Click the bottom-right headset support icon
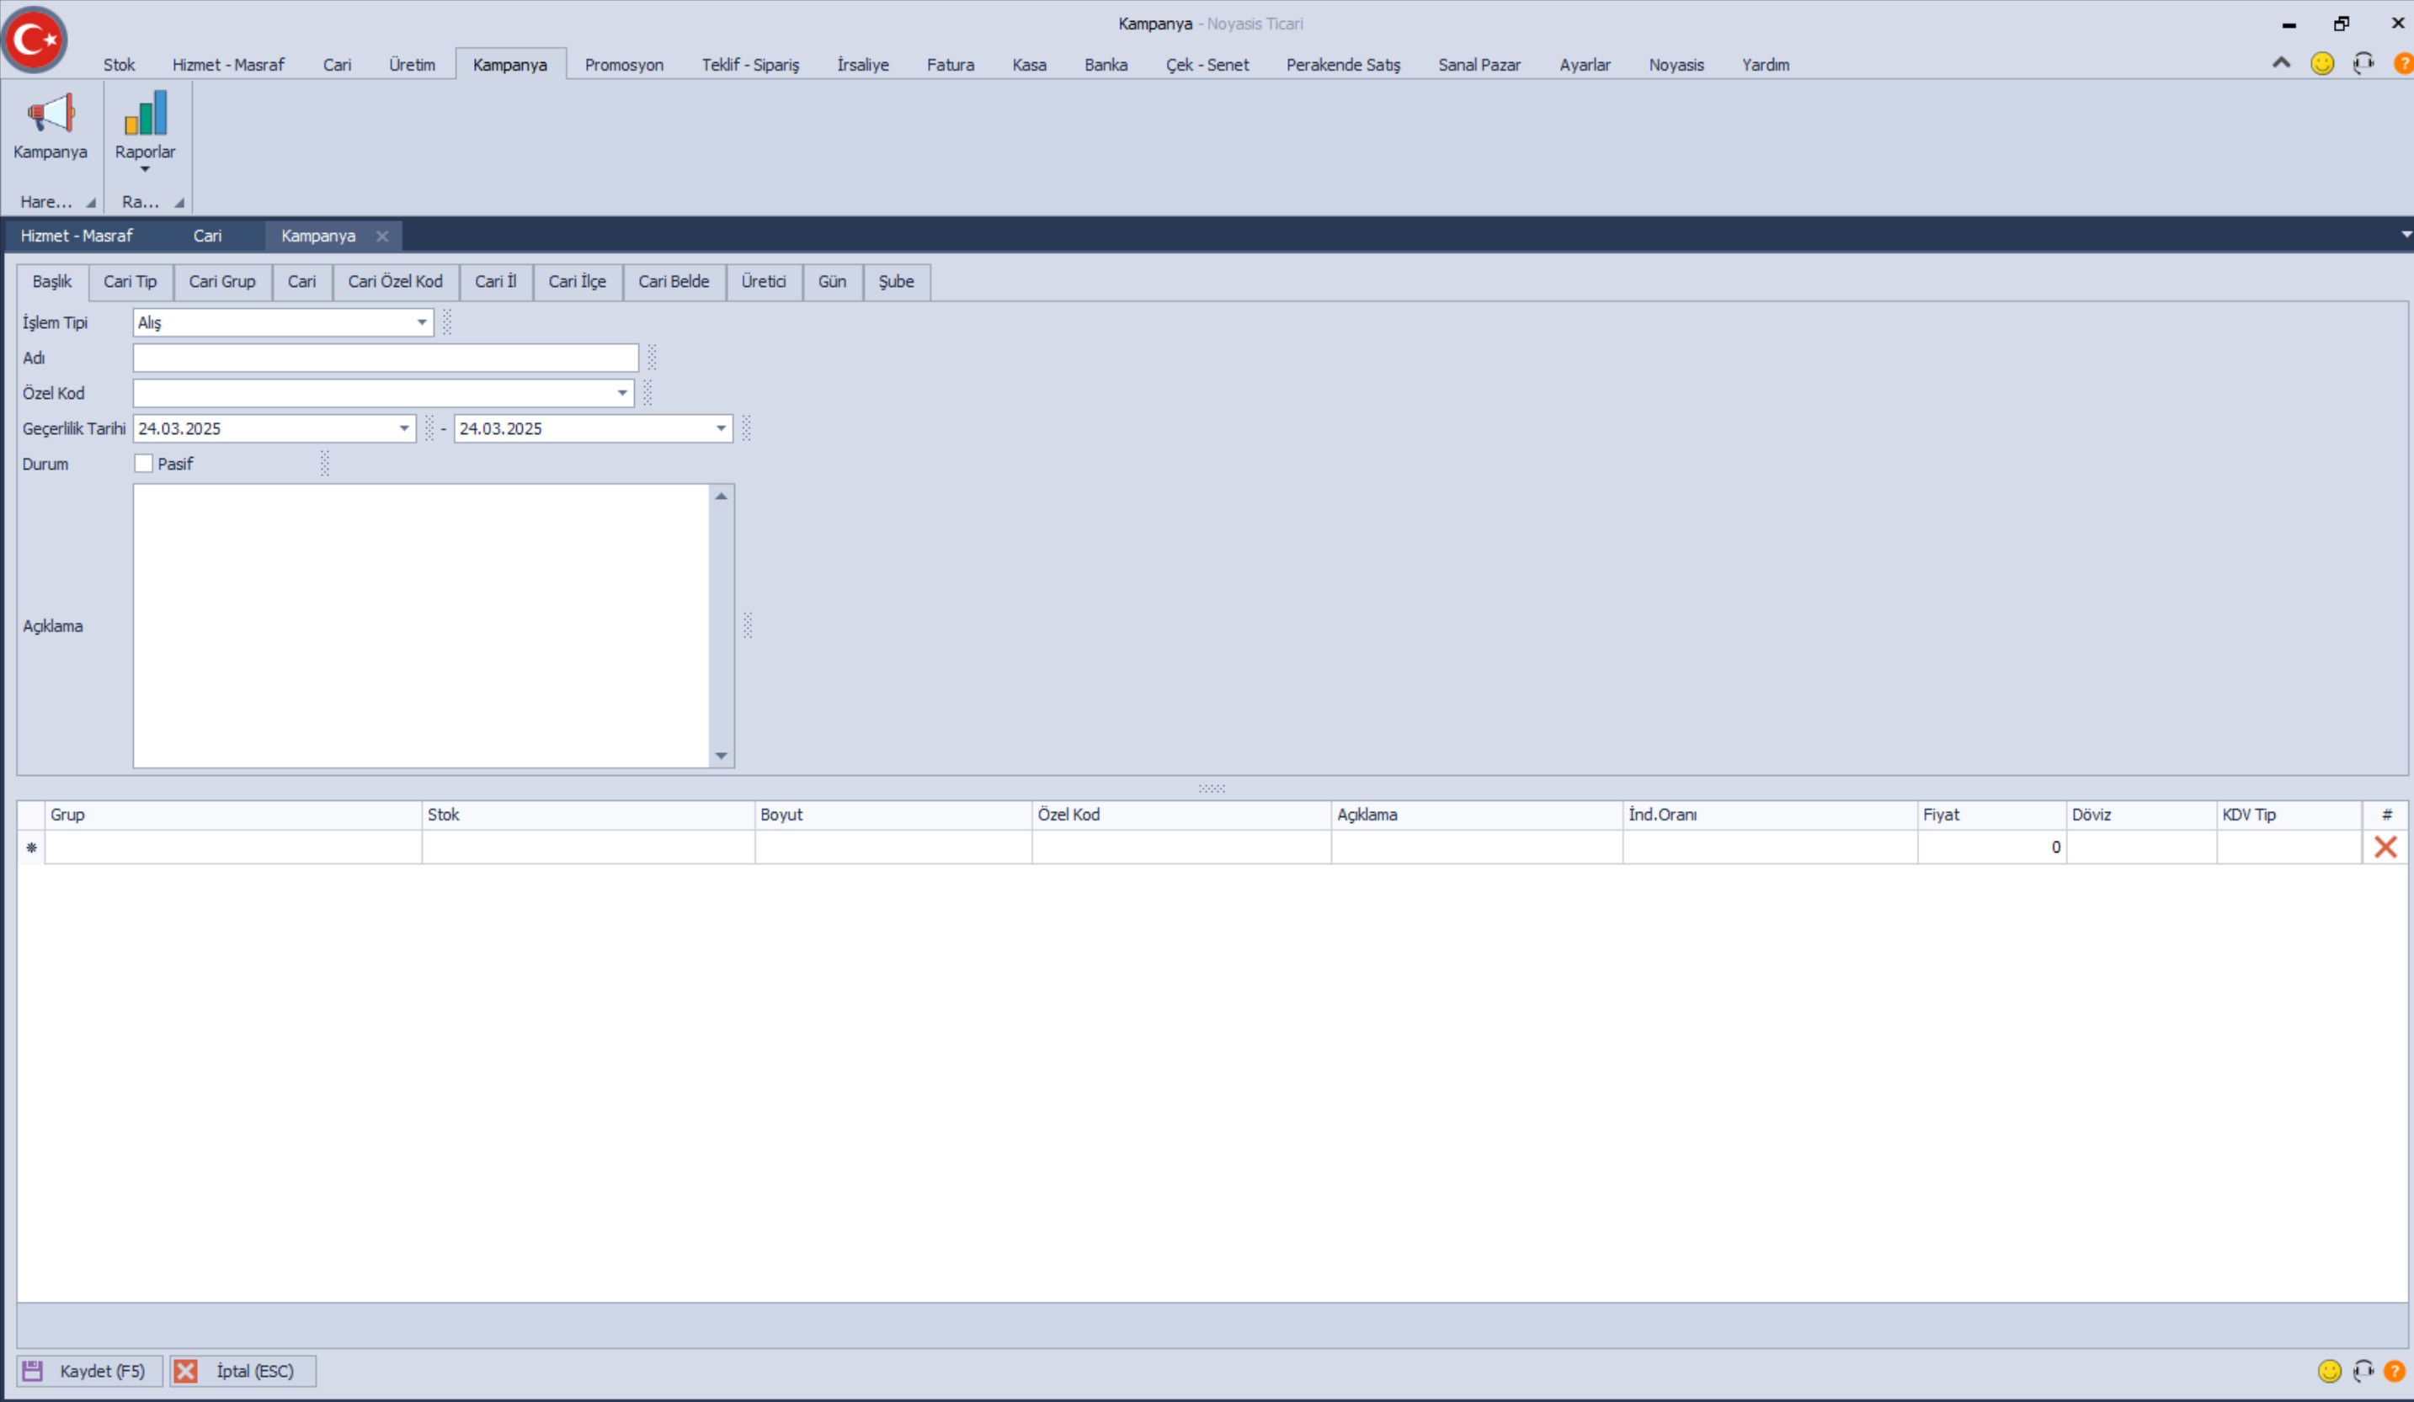 2363,1370
